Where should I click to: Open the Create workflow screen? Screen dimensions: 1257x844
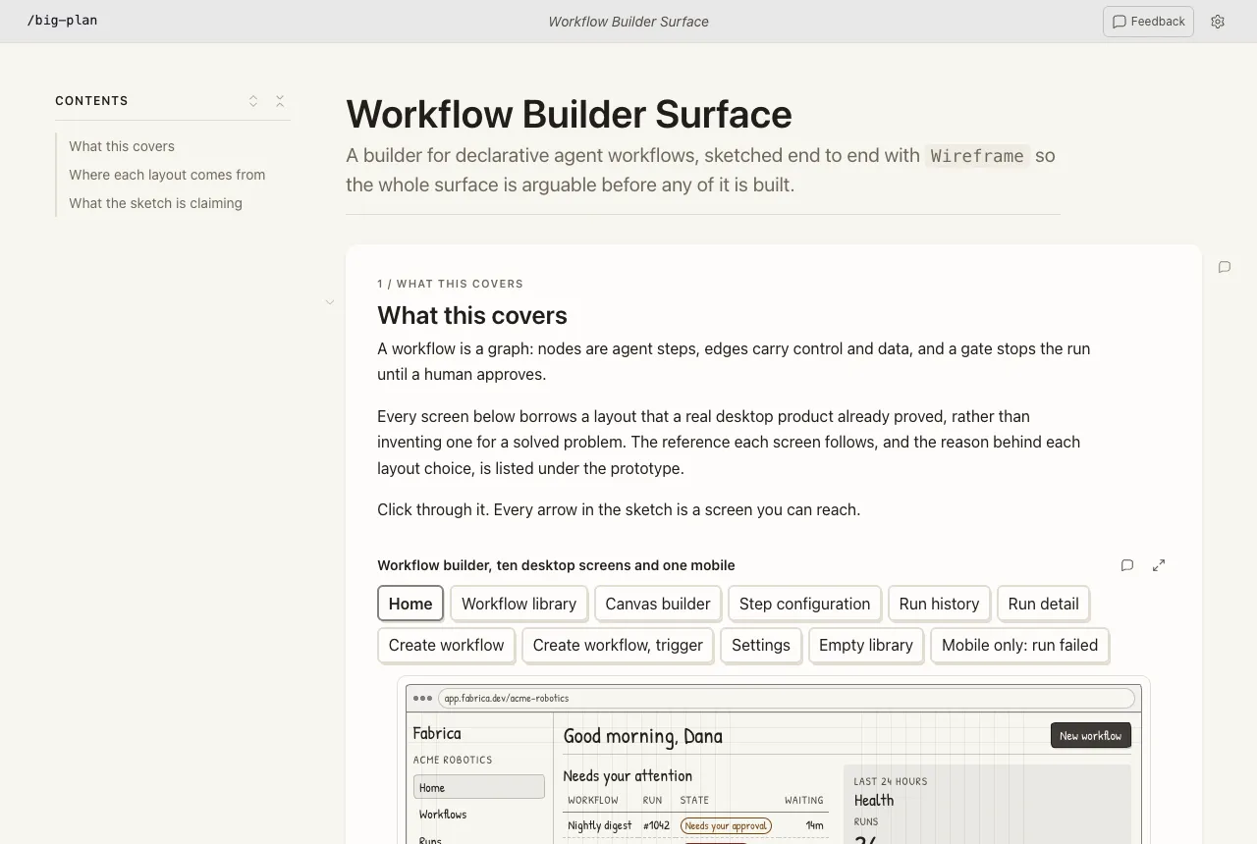tap(446, 645)
